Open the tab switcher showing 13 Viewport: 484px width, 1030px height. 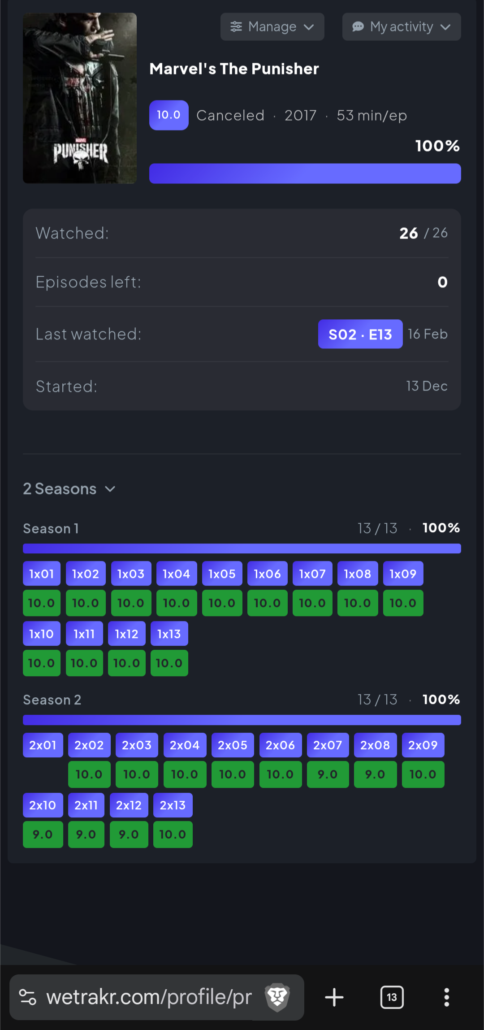[x=392, y=997]
